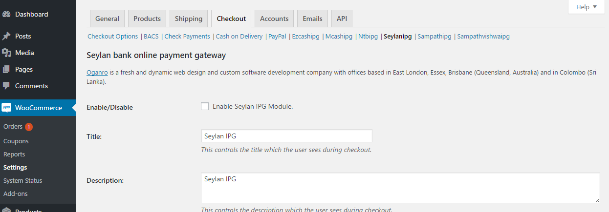Open WooCommerce Coupons submenu

16,141
